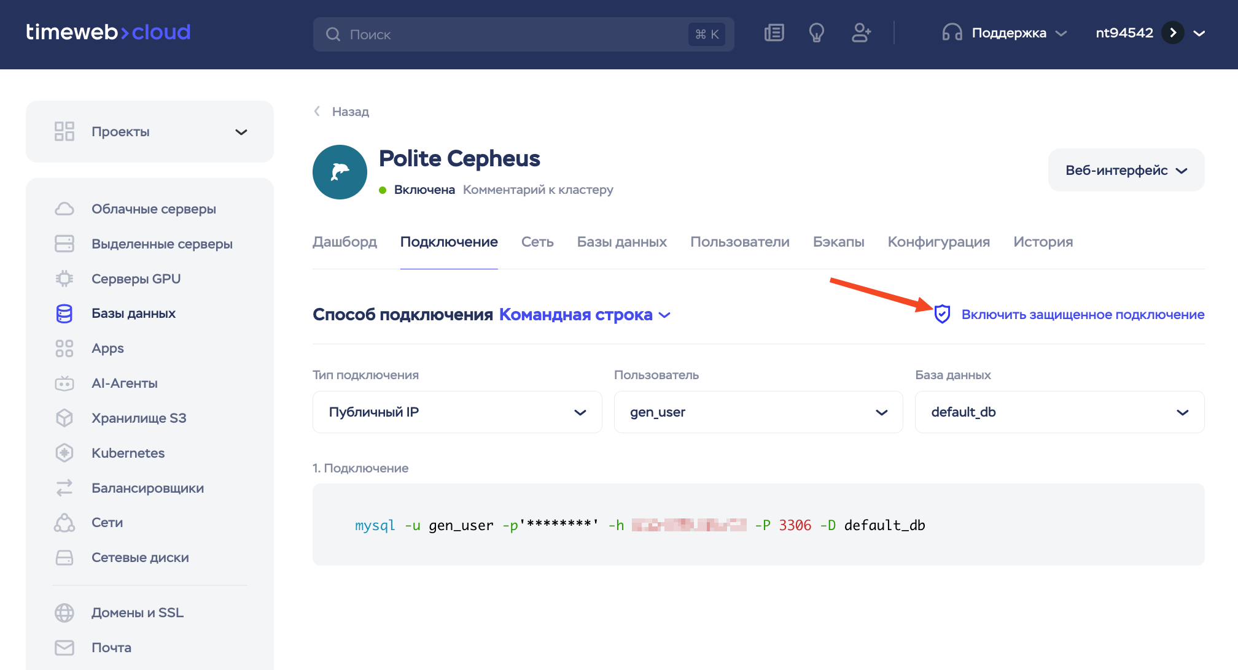
Task: Click the lightbulb ideas icon
Action: pos(816,33)
